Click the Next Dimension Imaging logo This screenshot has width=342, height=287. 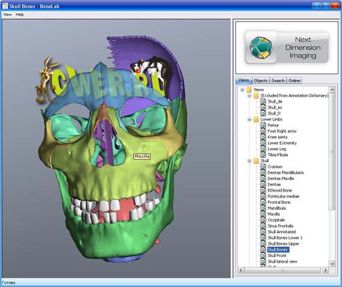(x=286, y=48)
